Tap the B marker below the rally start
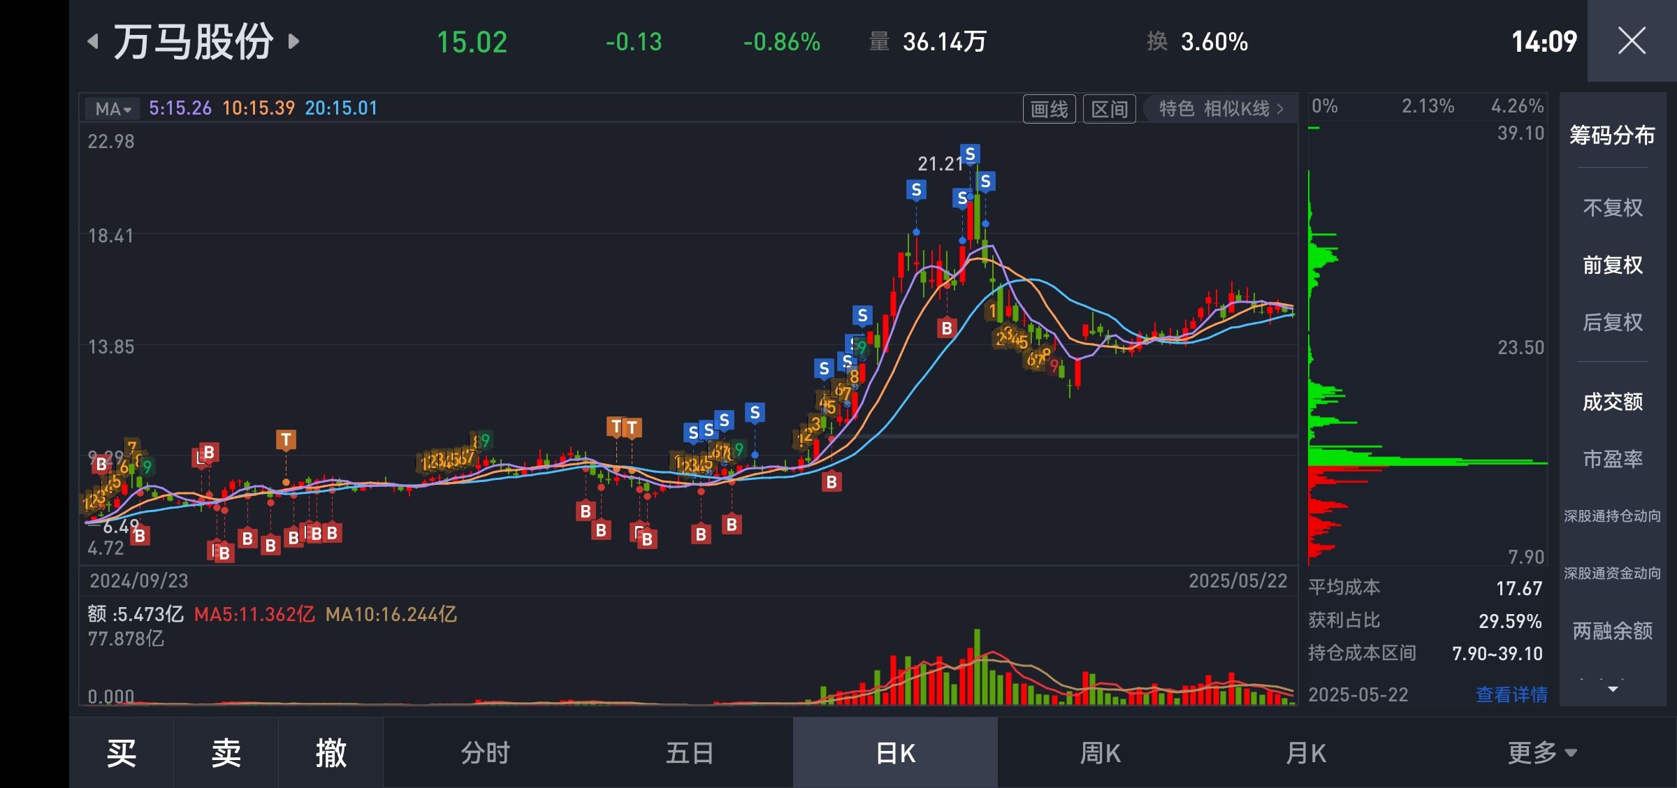 tap(832, 481)
